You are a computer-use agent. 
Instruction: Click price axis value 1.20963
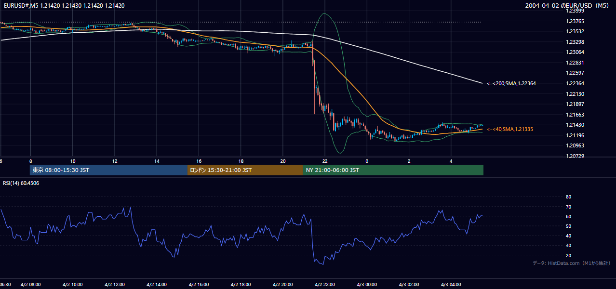[575, 145]
